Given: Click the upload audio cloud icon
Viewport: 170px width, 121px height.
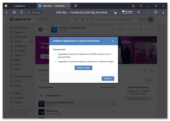Looking at the screenshot, I should coord(152,70).
